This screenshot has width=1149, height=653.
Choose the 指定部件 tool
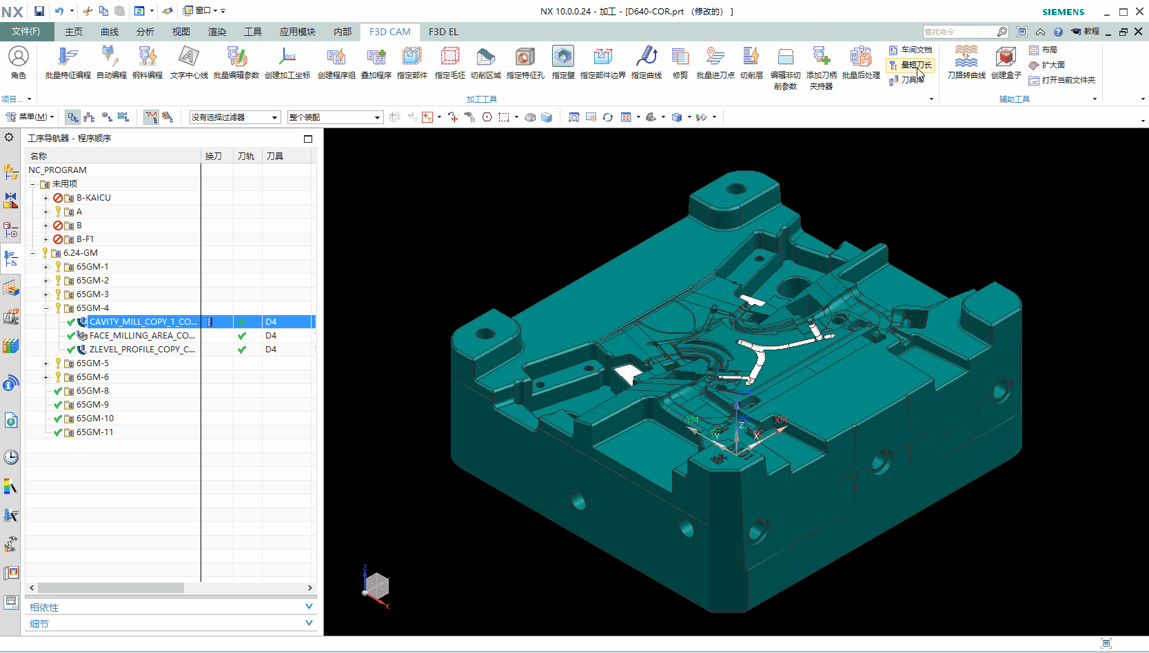tap(412, 62)
